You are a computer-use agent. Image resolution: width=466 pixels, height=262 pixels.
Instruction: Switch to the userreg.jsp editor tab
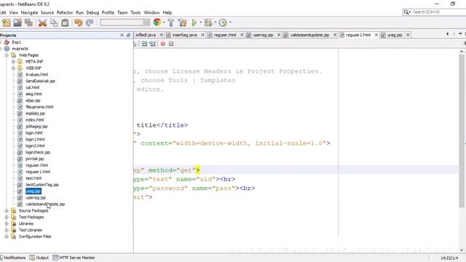263,35
